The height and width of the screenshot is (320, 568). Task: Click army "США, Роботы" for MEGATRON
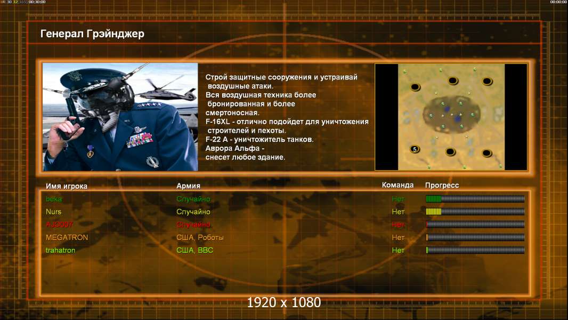(200, 237)
